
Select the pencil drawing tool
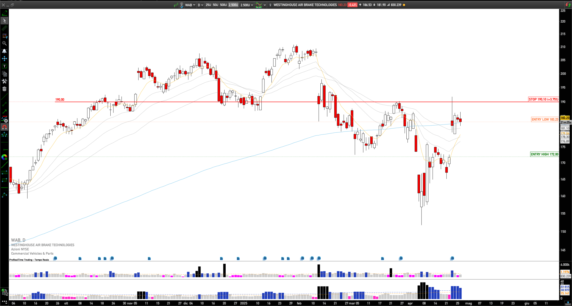pos(4,13)
